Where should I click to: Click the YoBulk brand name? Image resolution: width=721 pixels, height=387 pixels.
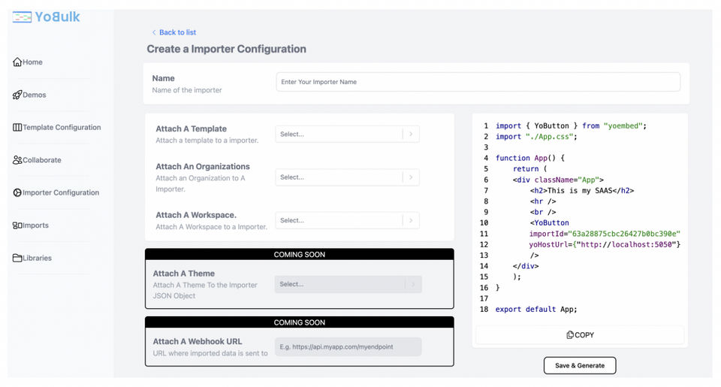(x=58, y=17)
